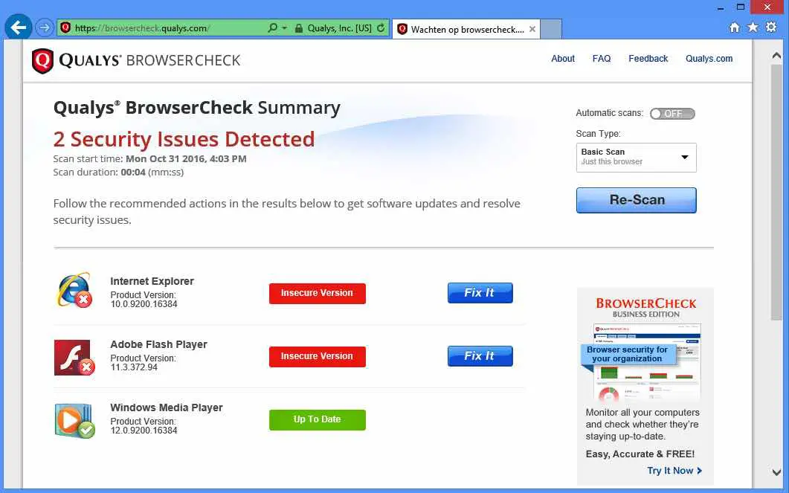Screen dimensions: 789x493
Task: Close the Wachten op browsercheck tab
Action: [532, 29]
